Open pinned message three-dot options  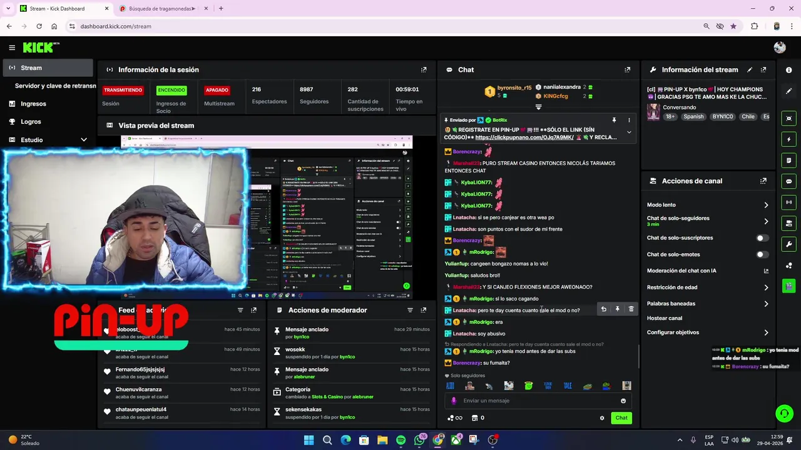tap(629, 120)
